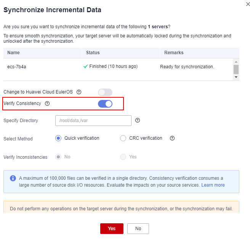The width and height of the screenshot is (250, 242).
Task: Click scroll down arrow in server table
Action: [x=236, y=77]
